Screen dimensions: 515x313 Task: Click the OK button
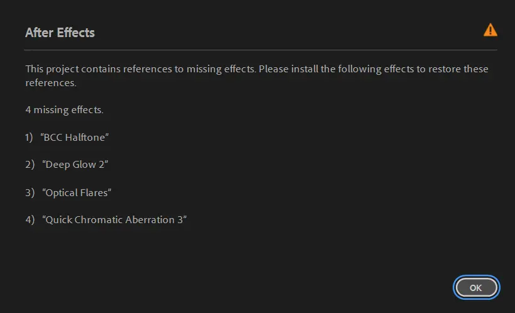click(476, 287)
